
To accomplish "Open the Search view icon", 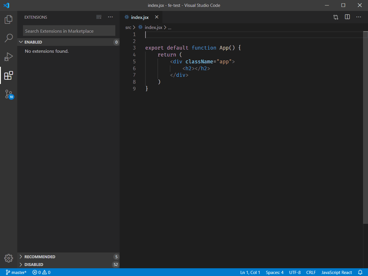I will 8,38.
